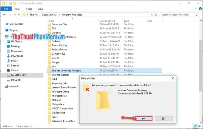203x129 pixels.
Task: Click Program Files (x86) breadcrumb
Action: coord(72,15)
